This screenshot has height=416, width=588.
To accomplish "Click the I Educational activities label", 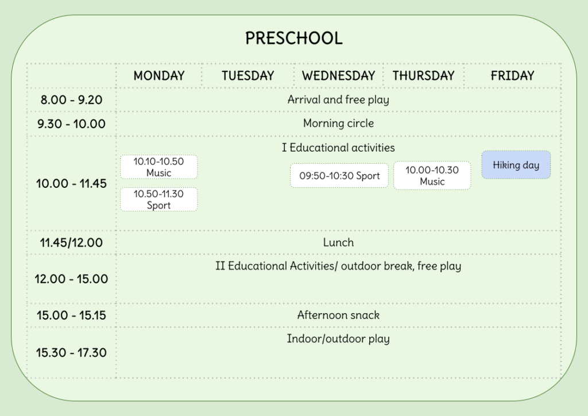I will click(338, 148).
